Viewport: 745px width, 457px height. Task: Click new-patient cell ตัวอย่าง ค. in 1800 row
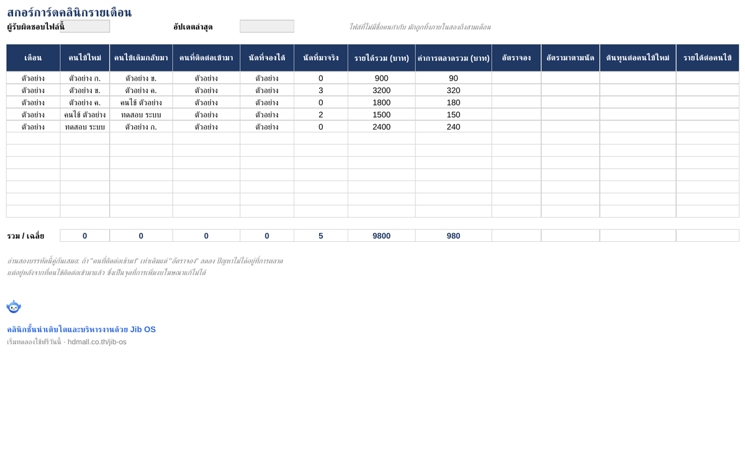(x=85, y=102)
